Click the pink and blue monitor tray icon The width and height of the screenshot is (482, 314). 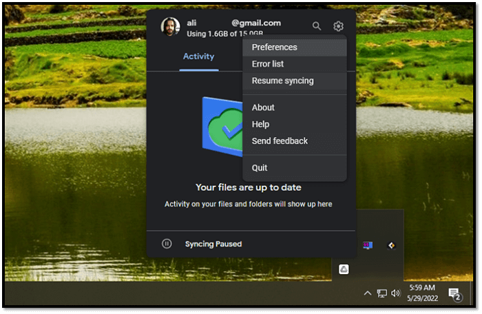click(x=368, y=245)
